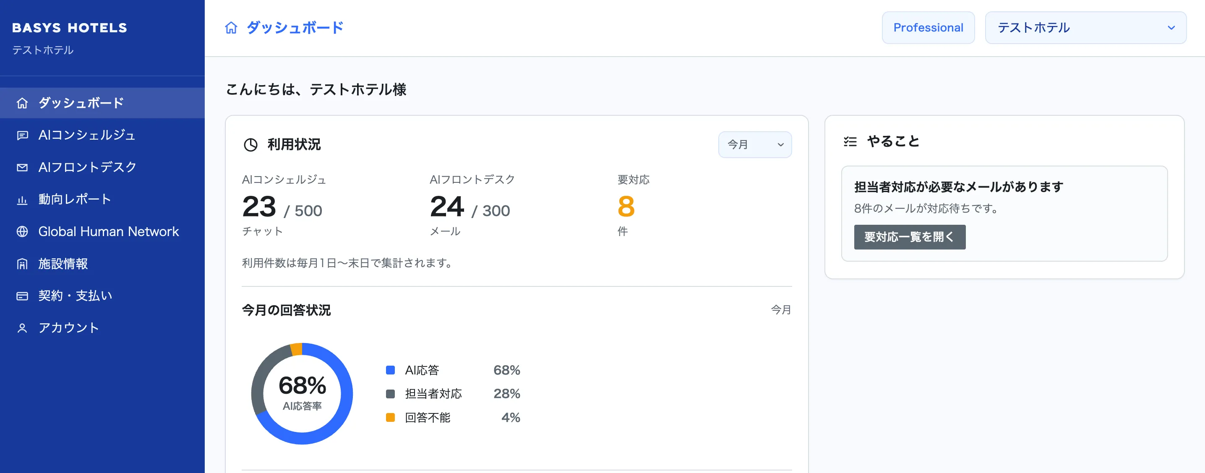Open the AIコンシェルジュ sidebar item

(102, 135)
